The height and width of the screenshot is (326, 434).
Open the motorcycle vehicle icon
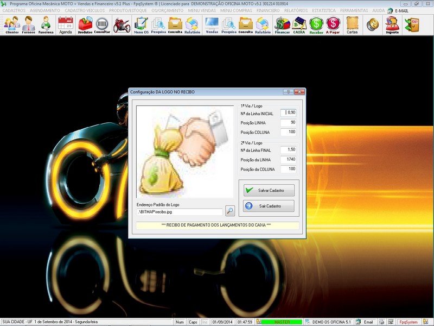point(122,24)
